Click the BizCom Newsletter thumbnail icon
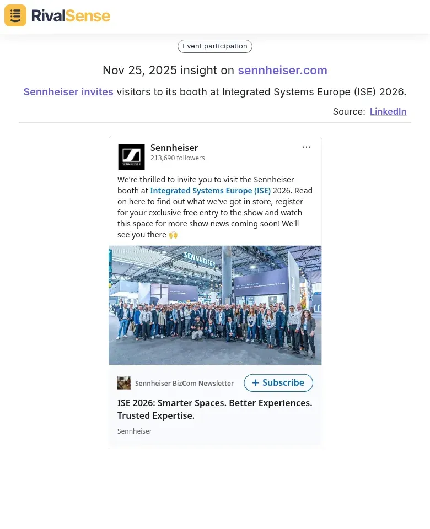Image resolution: width=430 pixels, height=529 pixels. click(124, 383)
